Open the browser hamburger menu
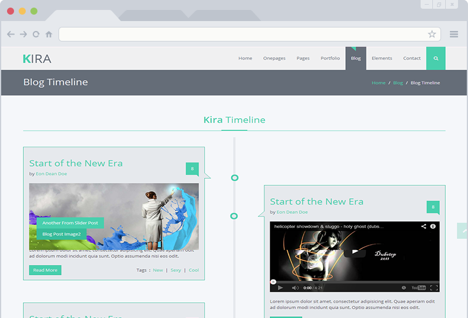This screenshot has width=468, height=318. pos(454,34)
